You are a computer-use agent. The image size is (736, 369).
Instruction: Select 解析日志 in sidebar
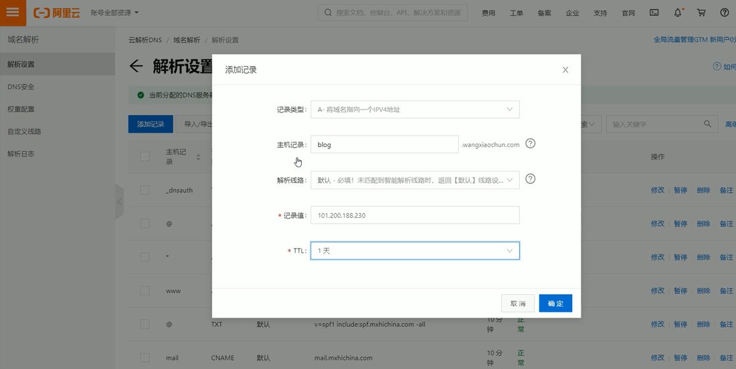point(58,154)
